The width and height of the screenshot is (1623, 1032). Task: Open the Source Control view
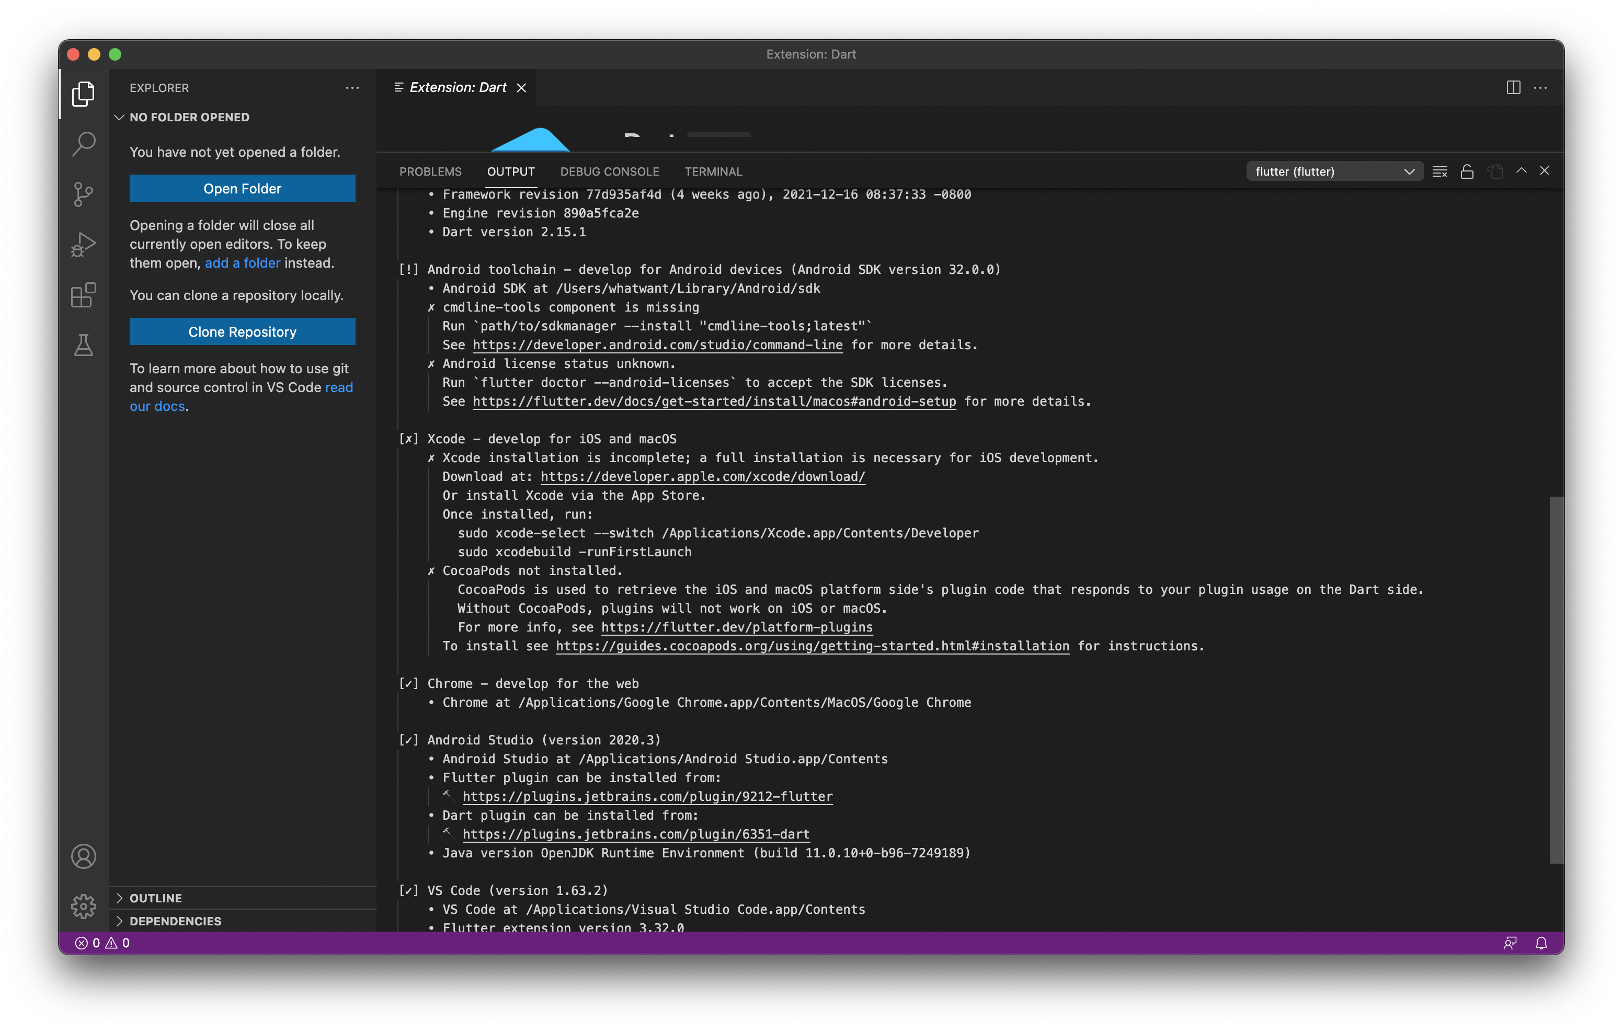click(x=84, y=194)
